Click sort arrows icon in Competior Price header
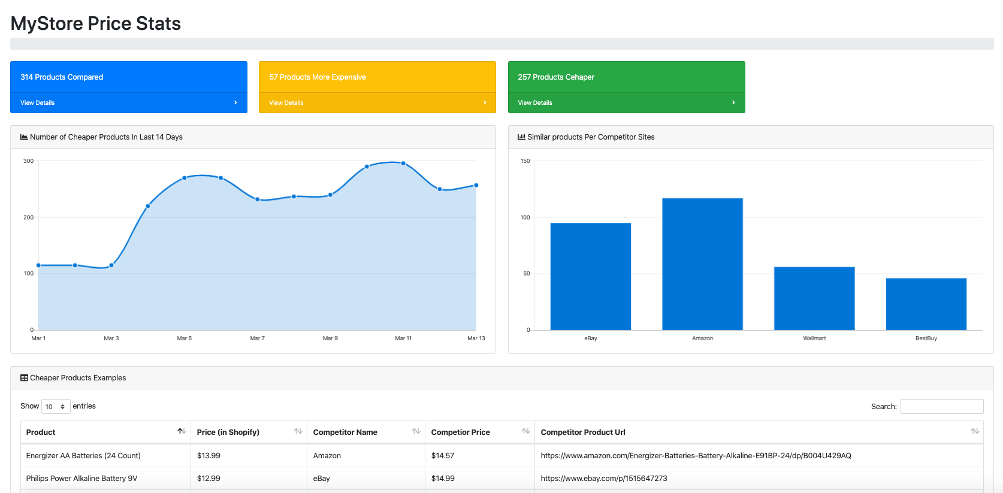Image resolution: width=1003 pixels, height=493 pixels. [x=525, y=431]
